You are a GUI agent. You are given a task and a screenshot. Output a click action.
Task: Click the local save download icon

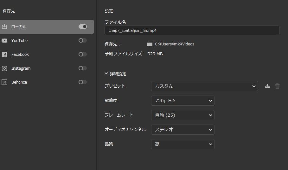tap(4, 27)
